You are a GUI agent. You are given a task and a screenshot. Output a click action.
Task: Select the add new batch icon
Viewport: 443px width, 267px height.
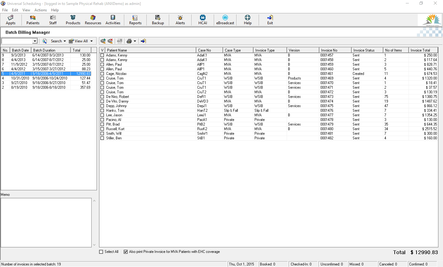(103, 41)
